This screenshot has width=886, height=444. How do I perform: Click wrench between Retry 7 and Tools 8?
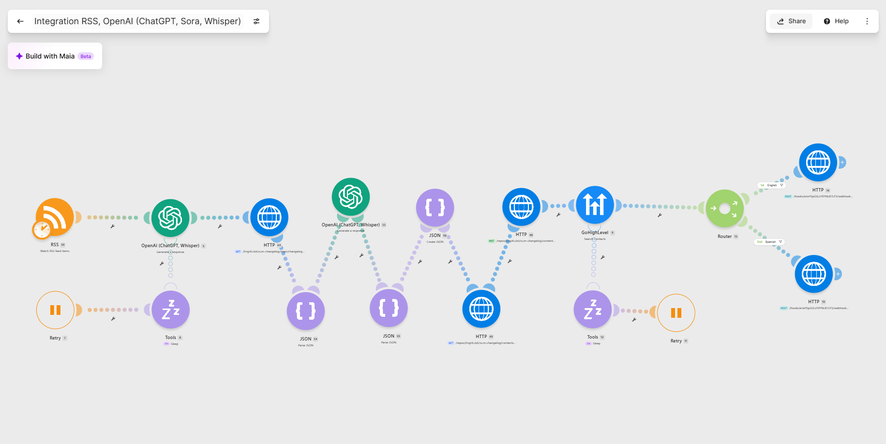tap(113, 319)
